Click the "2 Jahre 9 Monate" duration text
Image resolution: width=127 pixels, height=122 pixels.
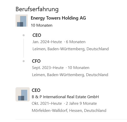(81, 103)
